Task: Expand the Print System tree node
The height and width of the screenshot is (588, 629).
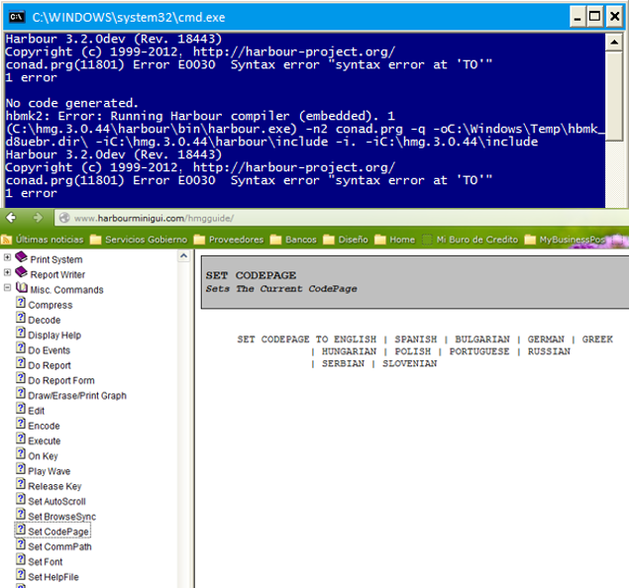Action: (x=7, y=257)
